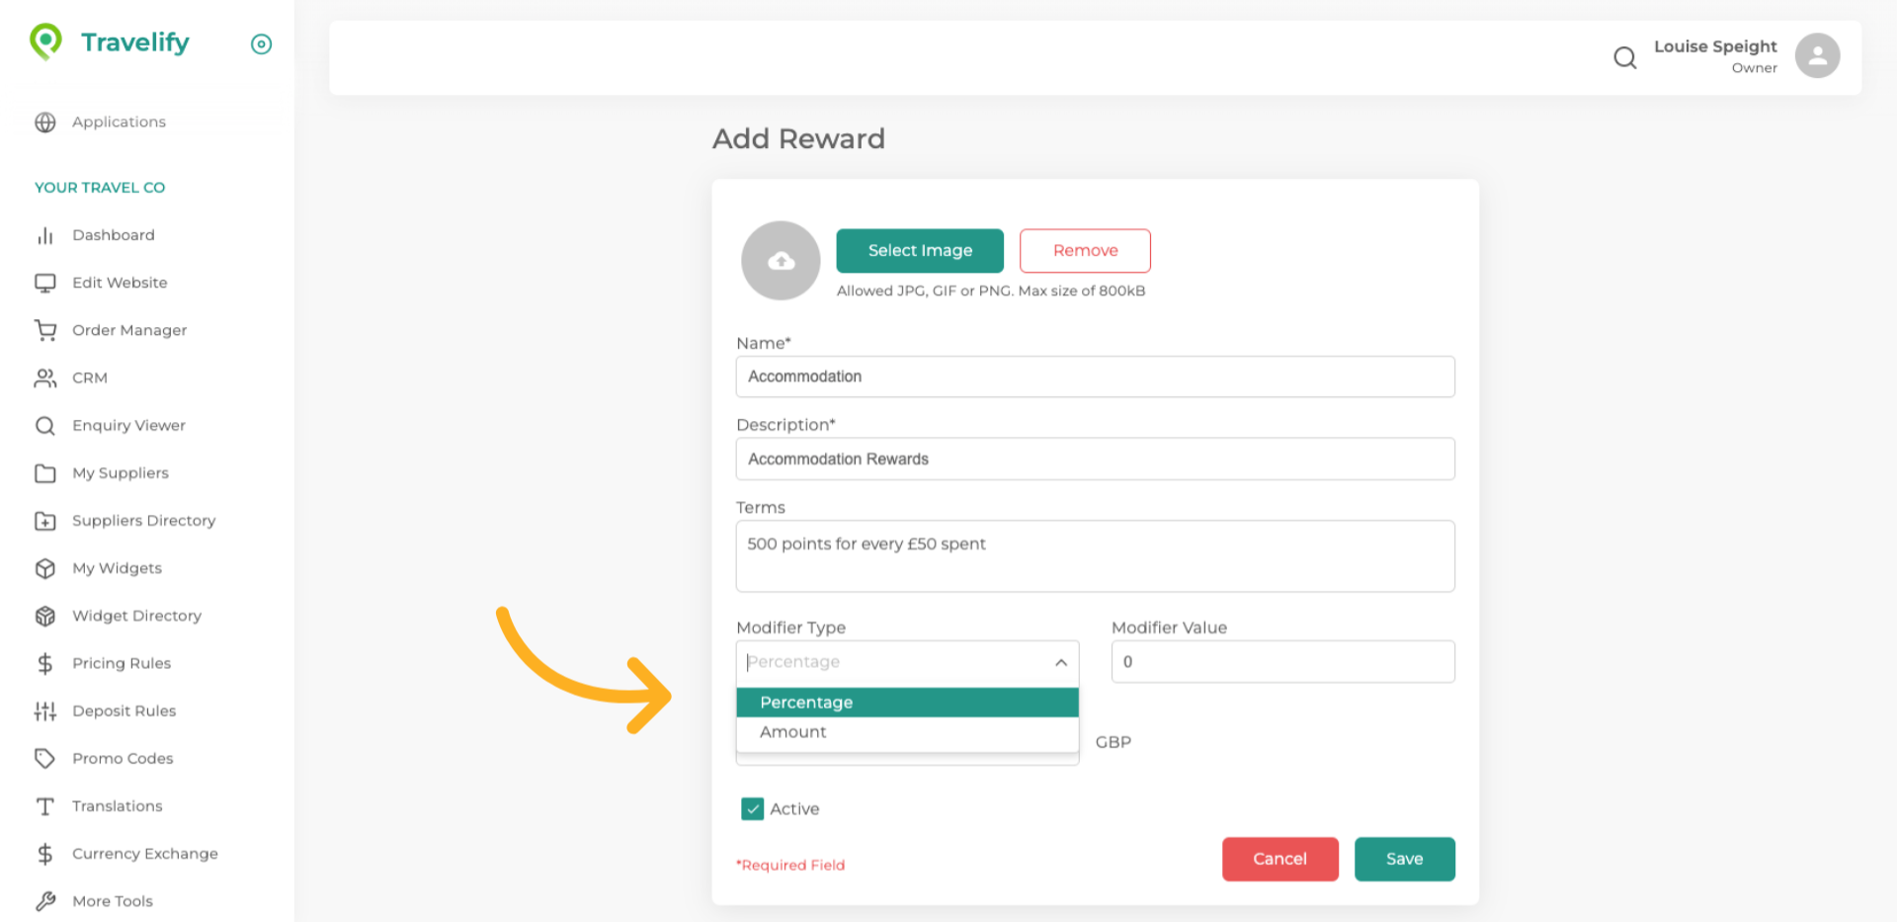1897x922 pixels.
Task: Open the More Tools wrench icon
Action: 45,900
